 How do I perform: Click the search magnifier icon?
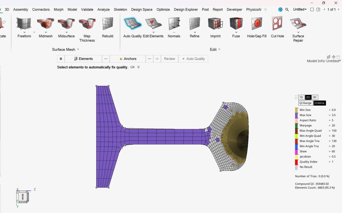click(x=287, y=10)
